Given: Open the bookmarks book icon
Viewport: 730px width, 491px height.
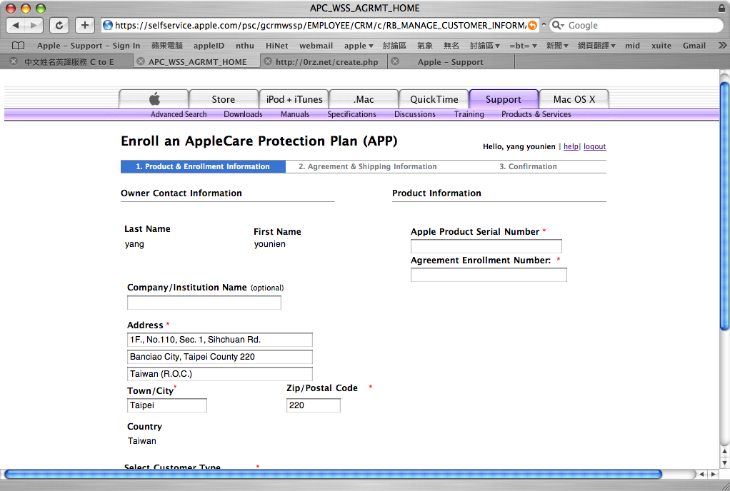Looking at the screenshot, I should [18, 46].
